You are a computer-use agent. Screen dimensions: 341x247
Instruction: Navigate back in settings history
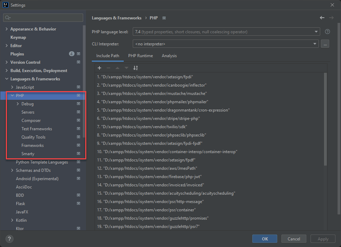click(x=322, y=18)
